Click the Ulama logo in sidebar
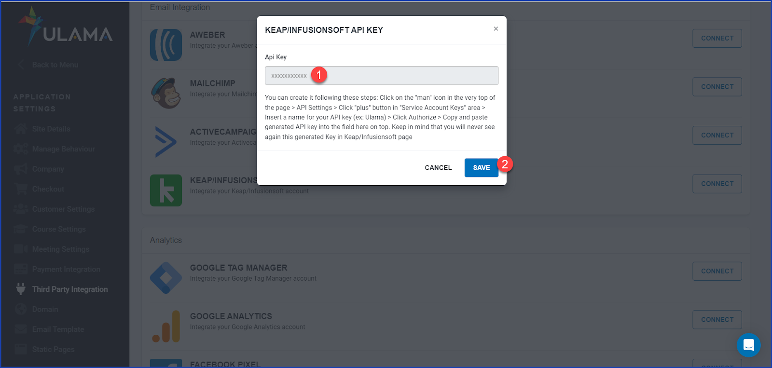The width and height of the screenshot is (772, 368). (65, 27)
